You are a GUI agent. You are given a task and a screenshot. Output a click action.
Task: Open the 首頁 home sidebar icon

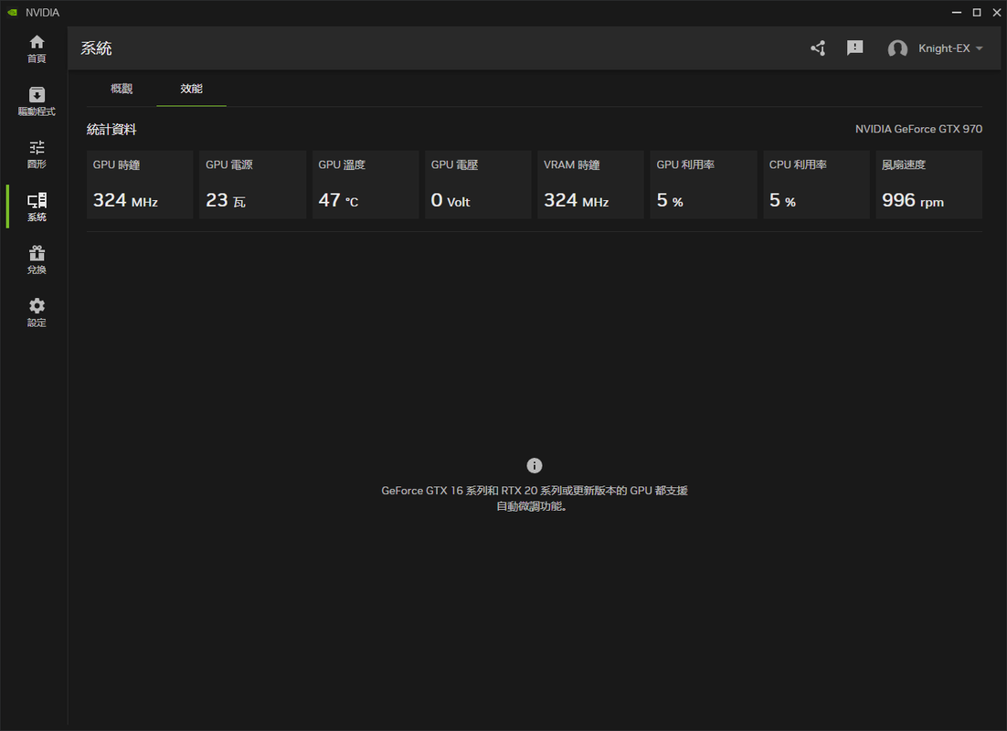37,48
